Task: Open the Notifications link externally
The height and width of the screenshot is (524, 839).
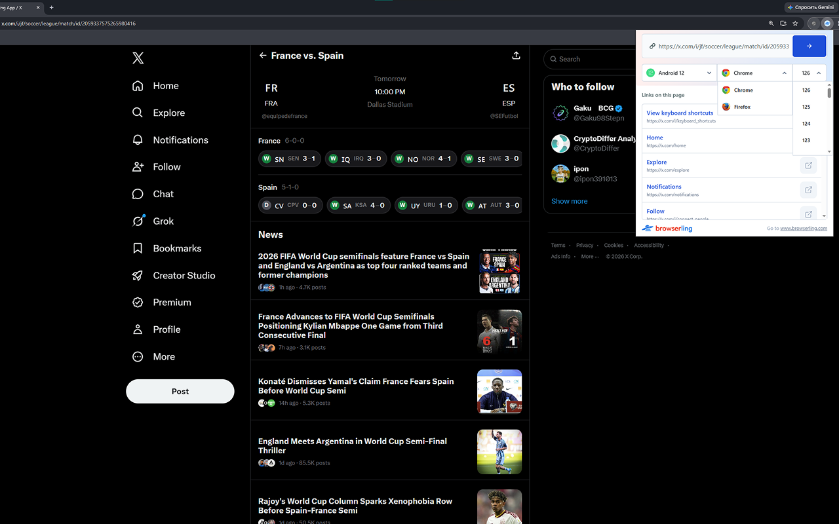Action: [808, 190]
